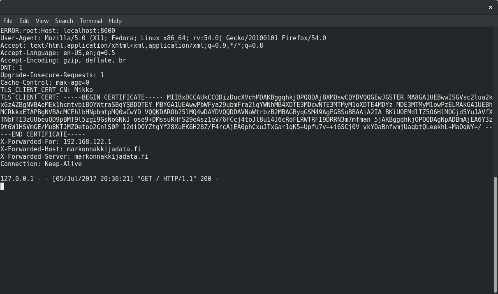Open the View menu
The image size is (498, 294).
[42, 21]
